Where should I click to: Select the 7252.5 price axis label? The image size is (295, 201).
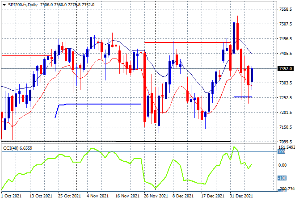(x=286, y=97)
